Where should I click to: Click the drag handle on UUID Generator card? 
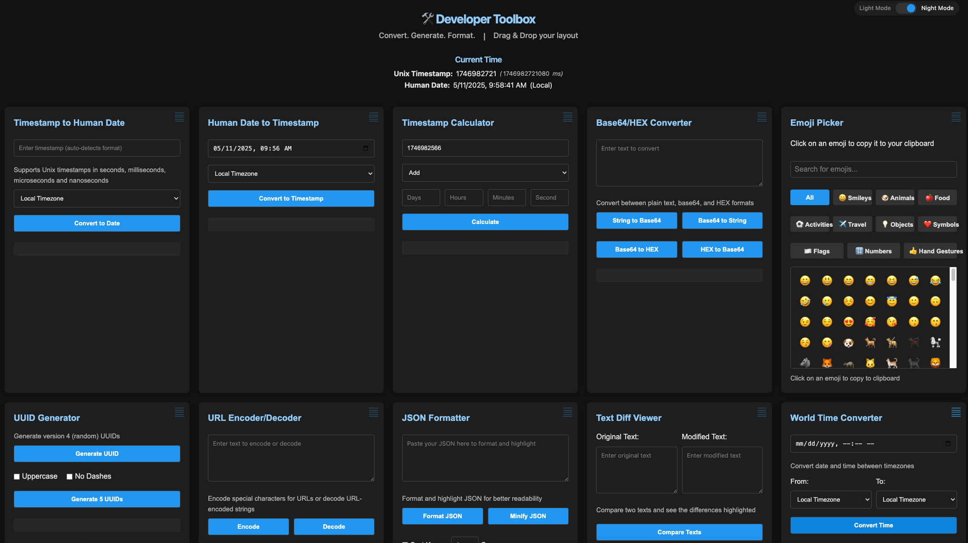[179, 412]
